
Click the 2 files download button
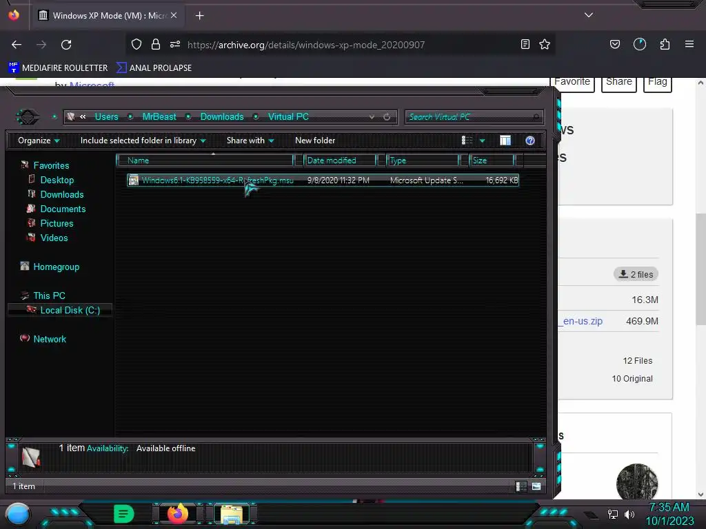pyautogui.click(x=636, y=274)
